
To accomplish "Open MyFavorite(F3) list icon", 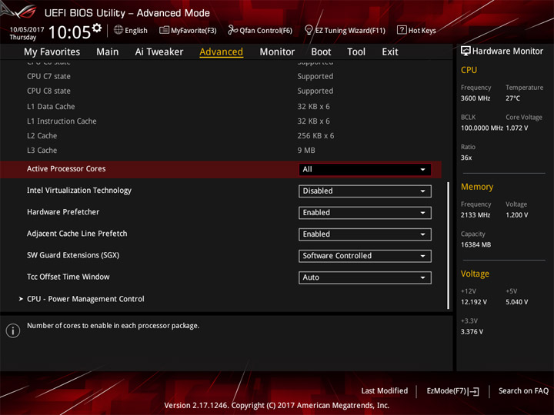I will pyautogui.click(x=164, y=30).
